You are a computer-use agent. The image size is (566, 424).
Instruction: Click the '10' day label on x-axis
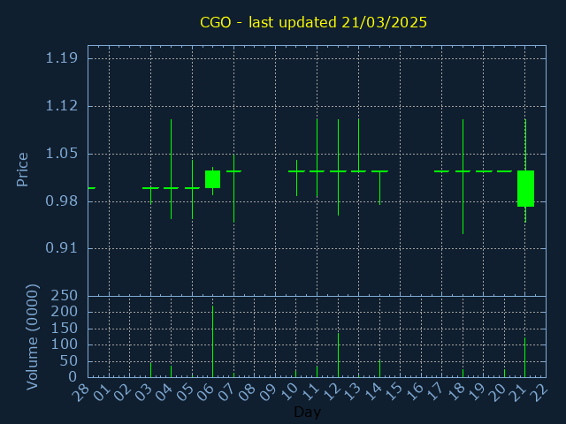[x=290, y=392]
